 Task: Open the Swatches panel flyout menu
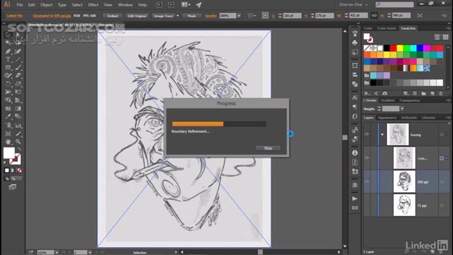point(448,28)
